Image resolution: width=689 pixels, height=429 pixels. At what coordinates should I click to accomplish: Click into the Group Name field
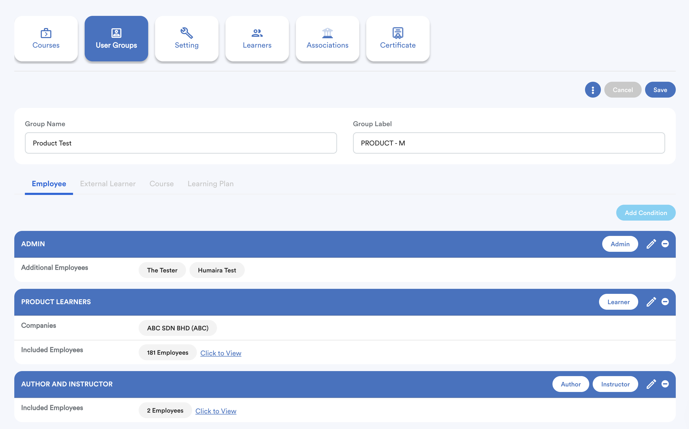(181, 143)
